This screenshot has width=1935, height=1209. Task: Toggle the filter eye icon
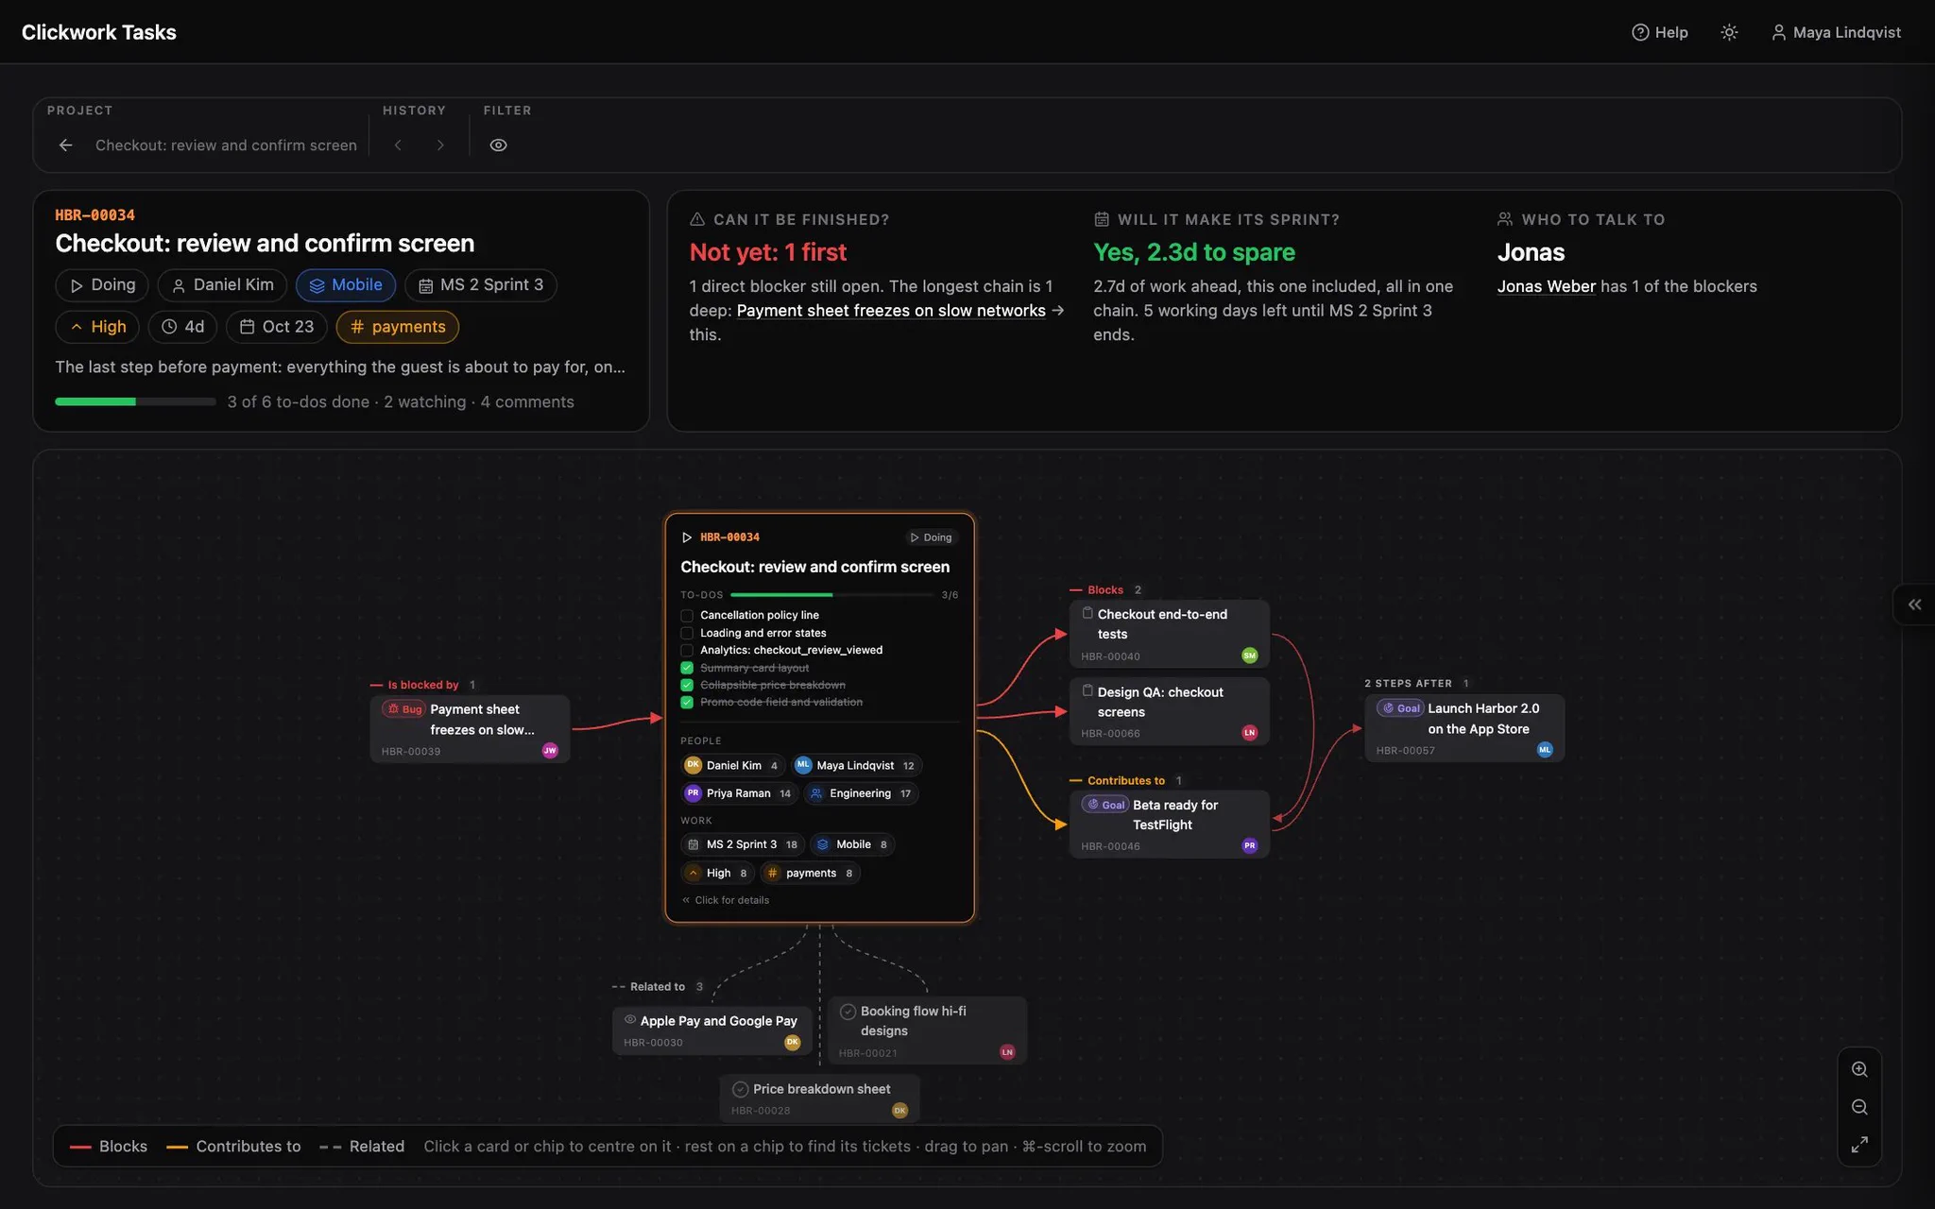tap(498, 145)
